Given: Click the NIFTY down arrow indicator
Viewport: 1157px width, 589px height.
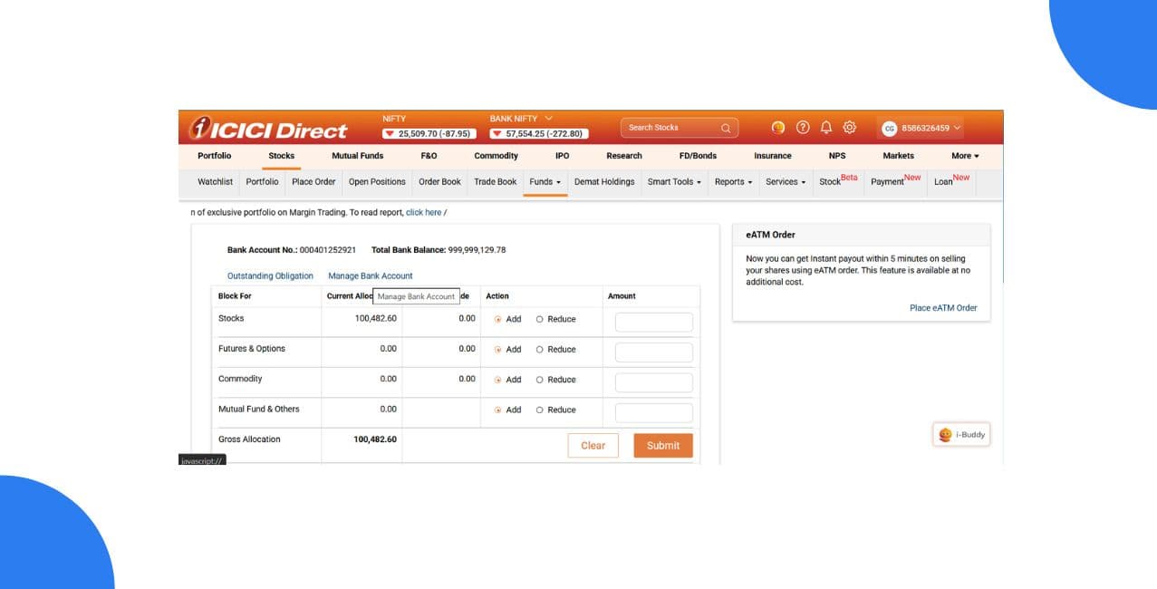Looking at the screenshot, I should (389, 134).
